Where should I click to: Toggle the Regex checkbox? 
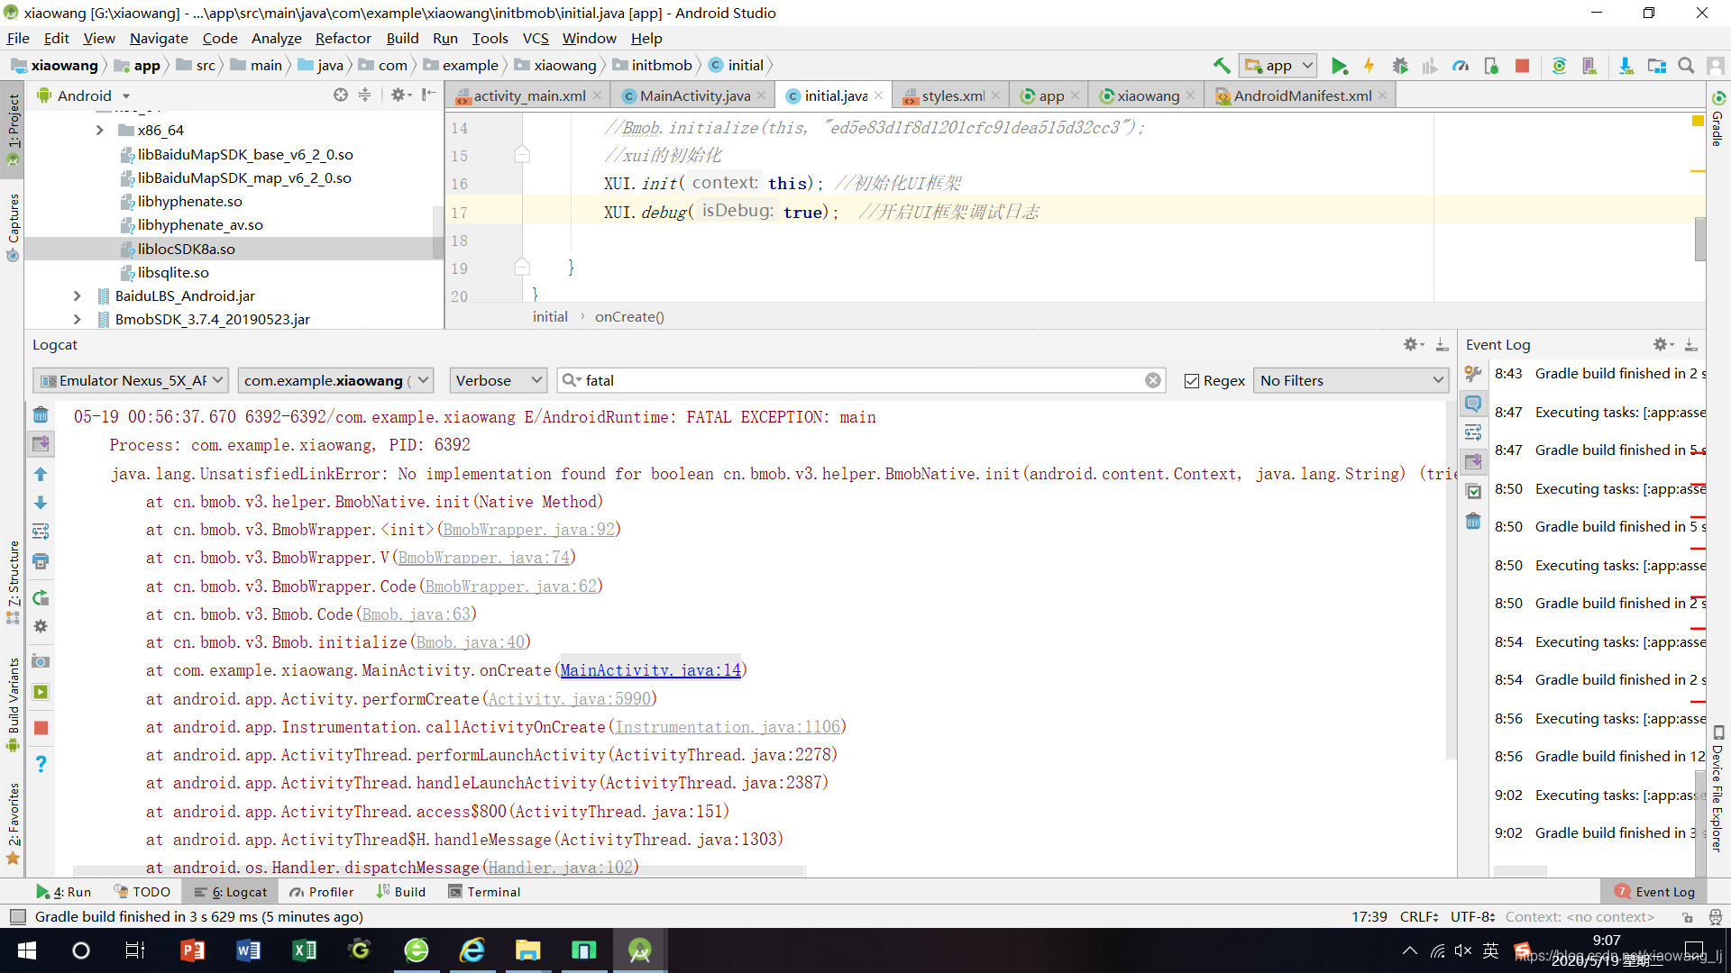pos(1192,381)
